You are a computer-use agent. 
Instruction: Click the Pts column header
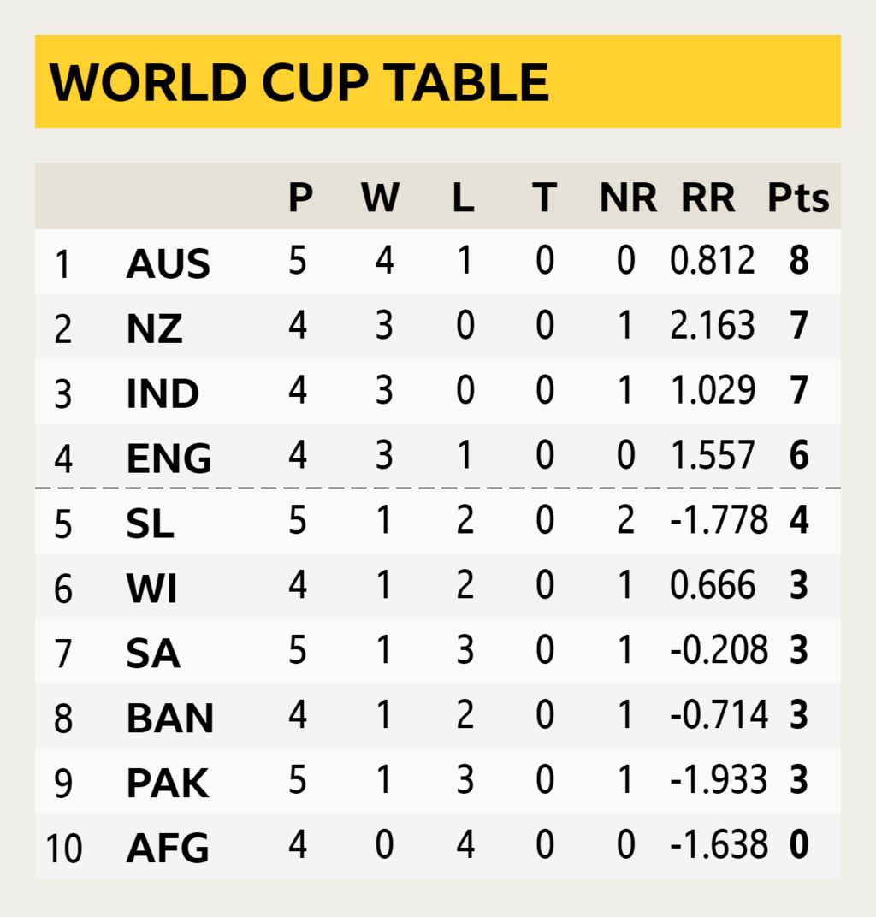click(x=797, y=198)
